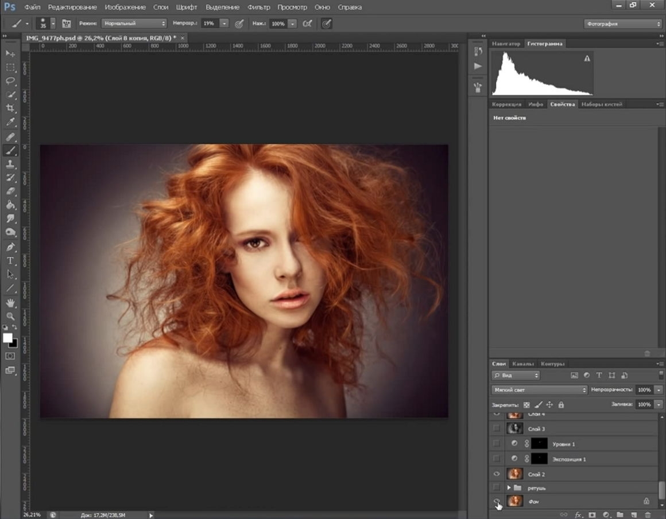Open layer fill Заливка slider arrow
The height and width of the screenshot is (519, 666).
pos(659,404)
